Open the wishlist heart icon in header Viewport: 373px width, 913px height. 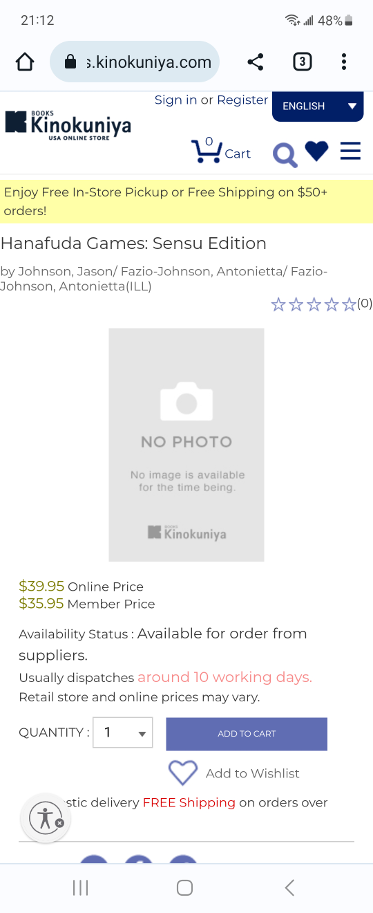tap(316, 151)
